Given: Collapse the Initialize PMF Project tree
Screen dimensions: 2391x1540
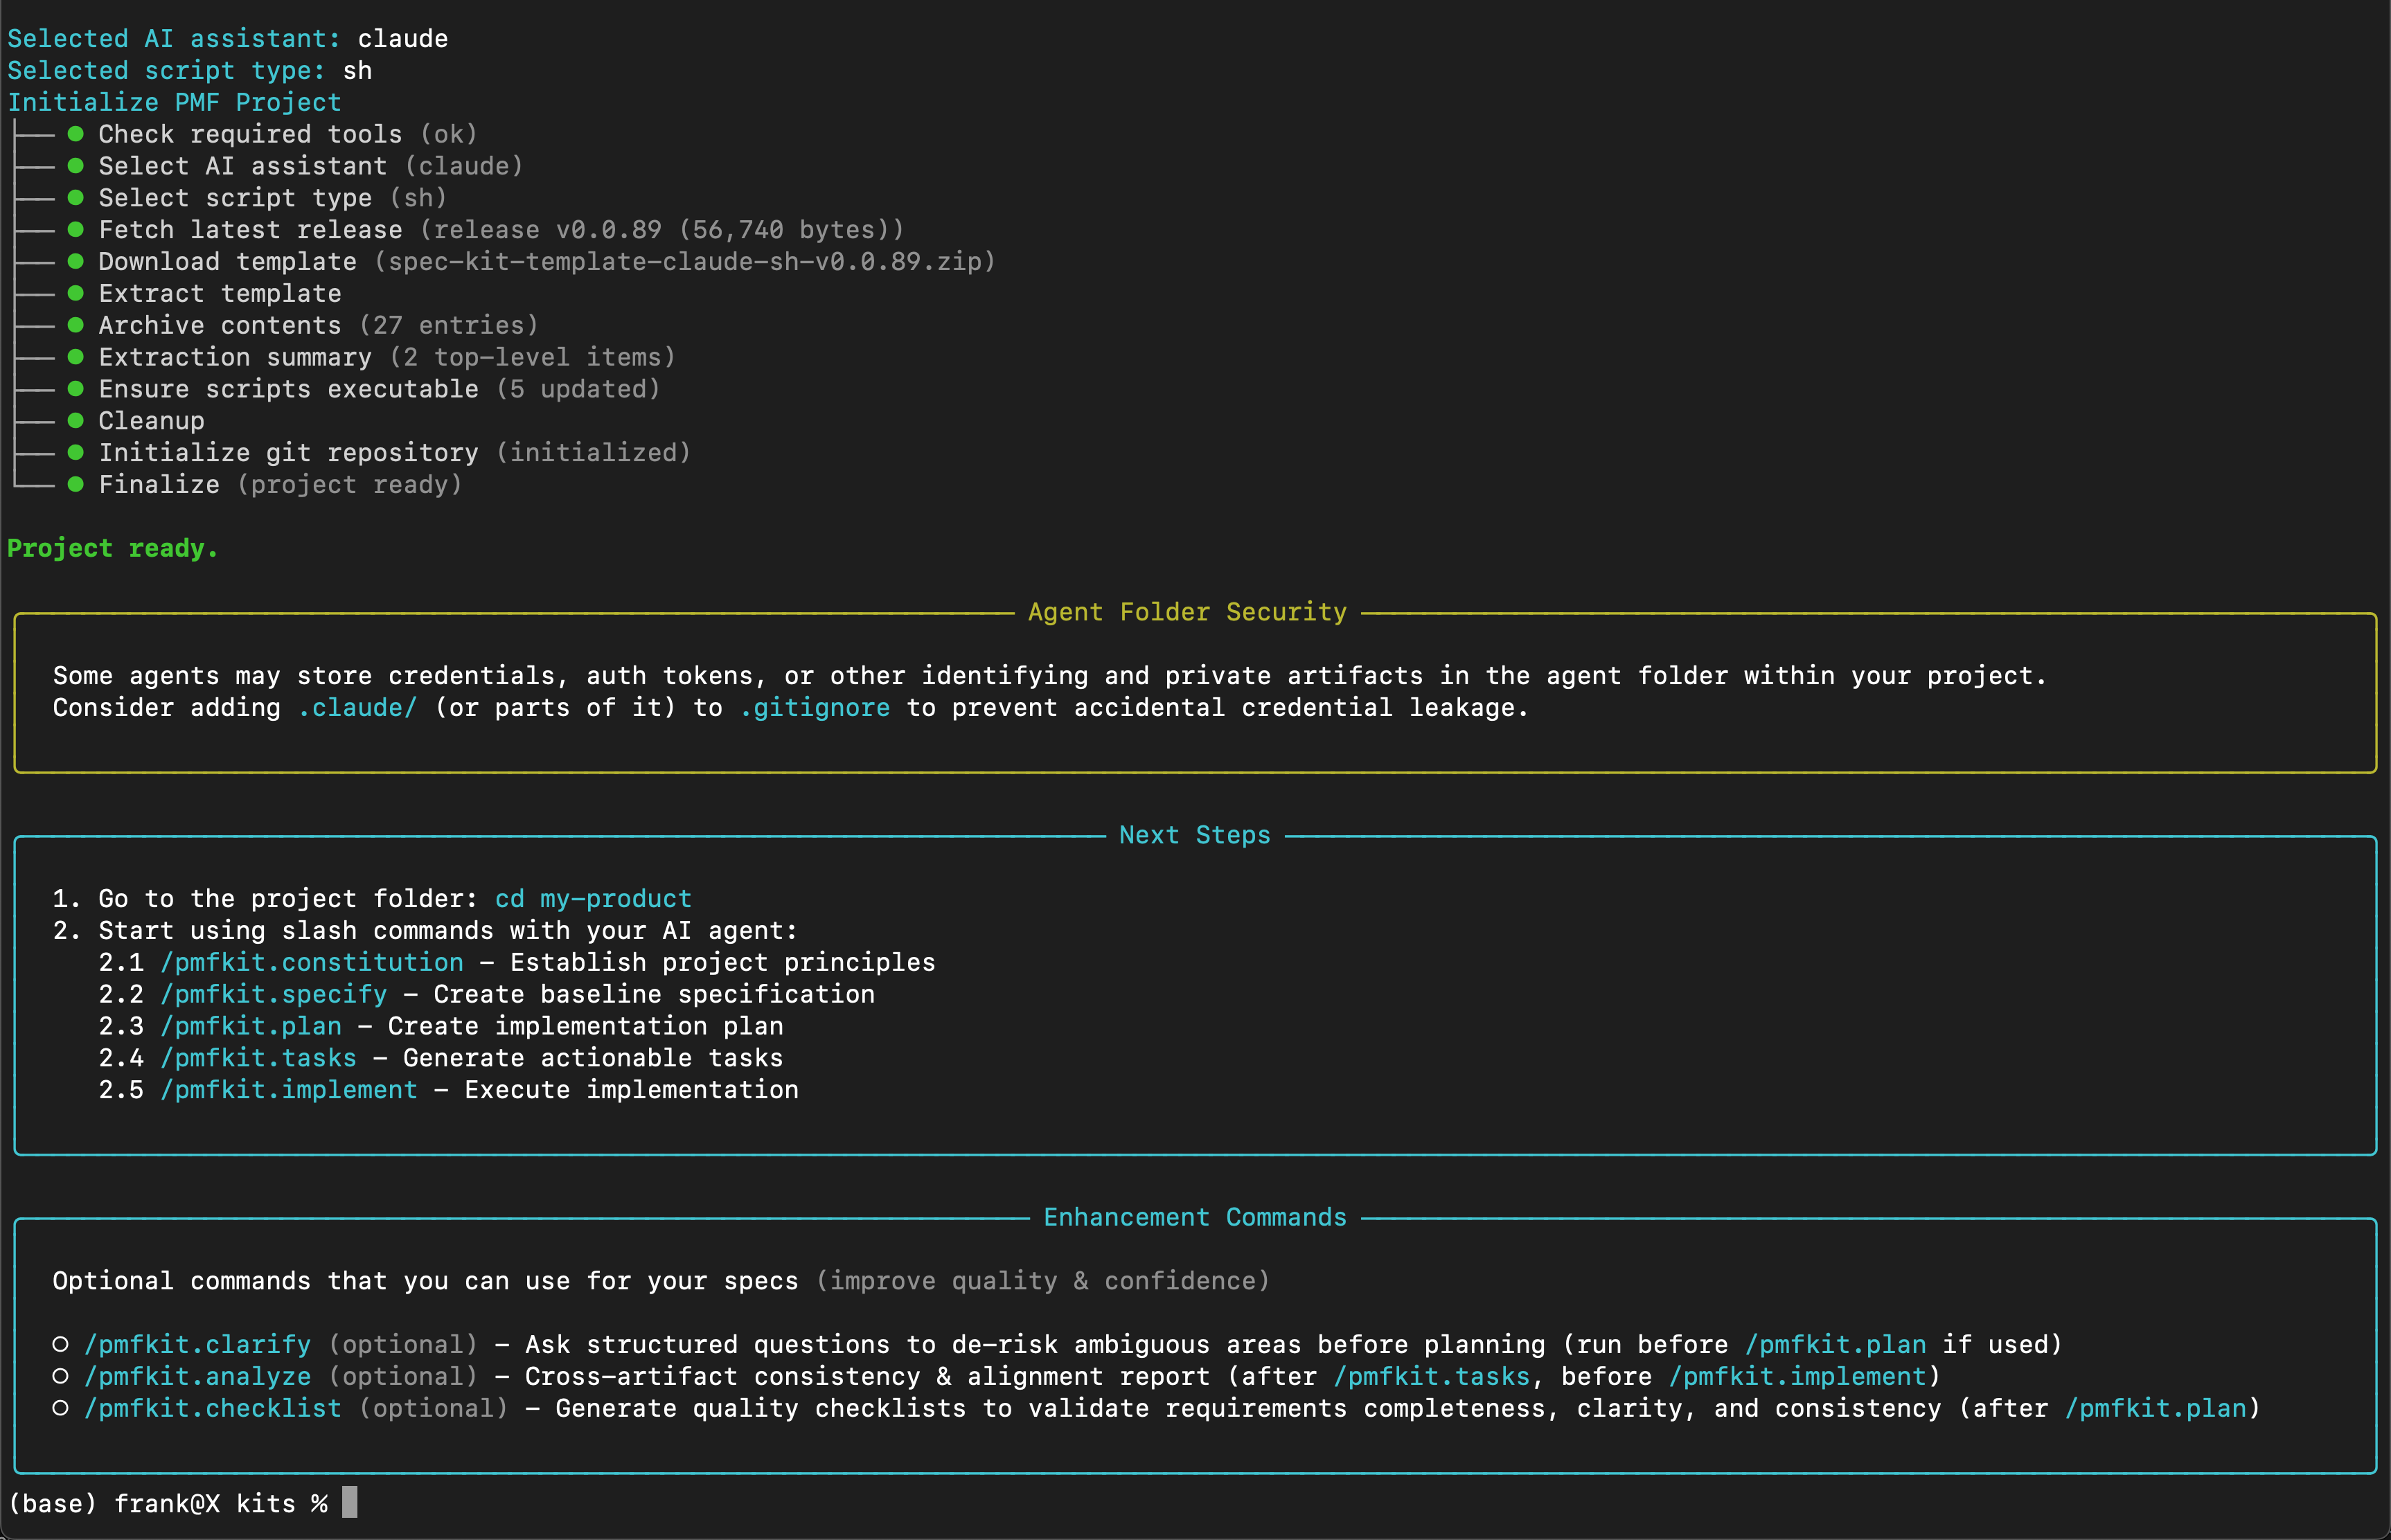Looking at the screenshot, I should 173,101.
